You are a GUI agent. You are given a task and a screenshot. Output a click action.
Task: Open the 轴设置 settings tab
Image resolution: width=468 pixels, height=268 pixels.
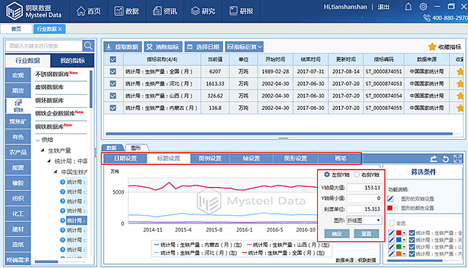pos(251,158)
